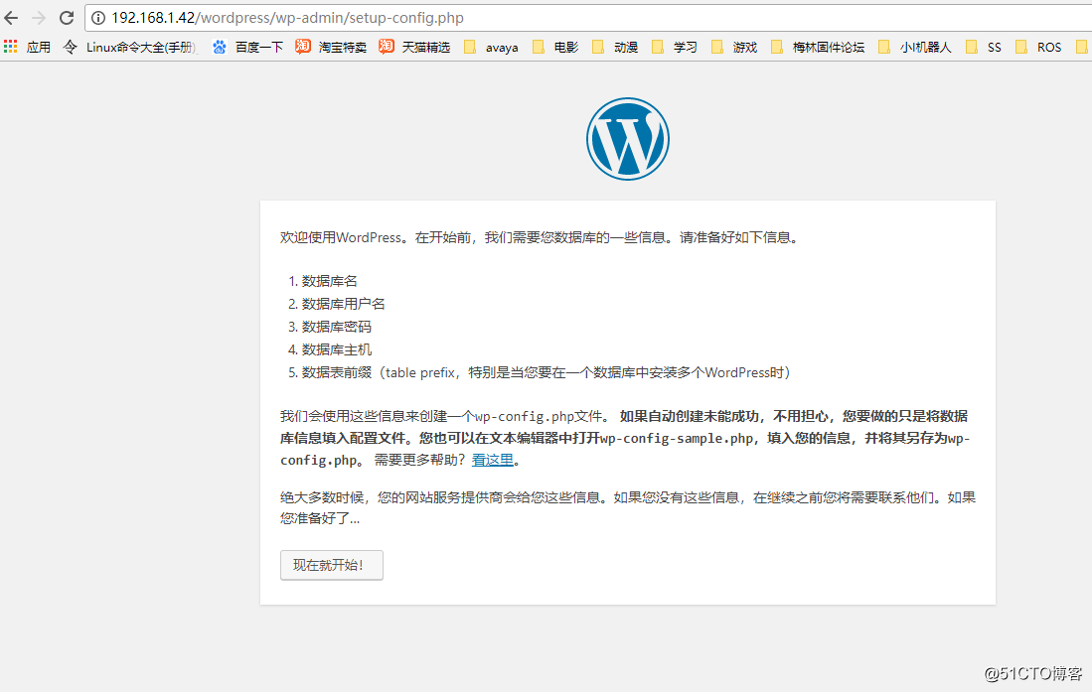Click the 现在就开始! button
Screen dimensions: 1092x692
point(332,565)
